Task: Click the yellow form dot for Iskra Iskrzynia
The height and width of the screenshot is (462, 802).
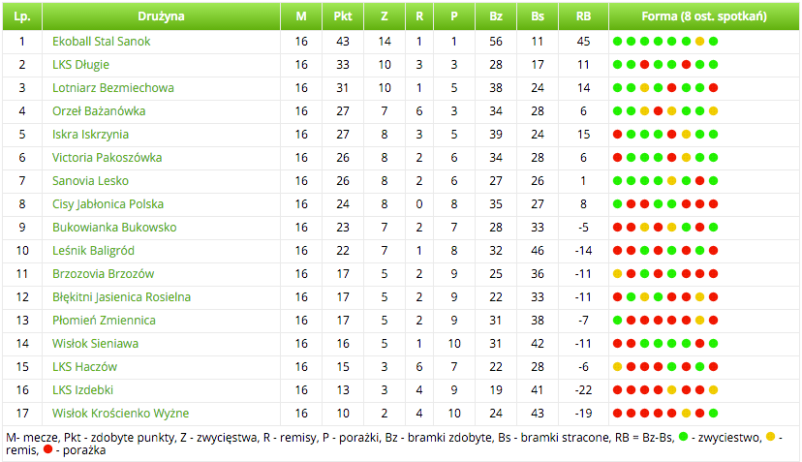Action: (x=686, y=135)
